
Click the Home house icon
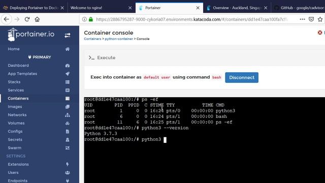click(x=68, y=49)
